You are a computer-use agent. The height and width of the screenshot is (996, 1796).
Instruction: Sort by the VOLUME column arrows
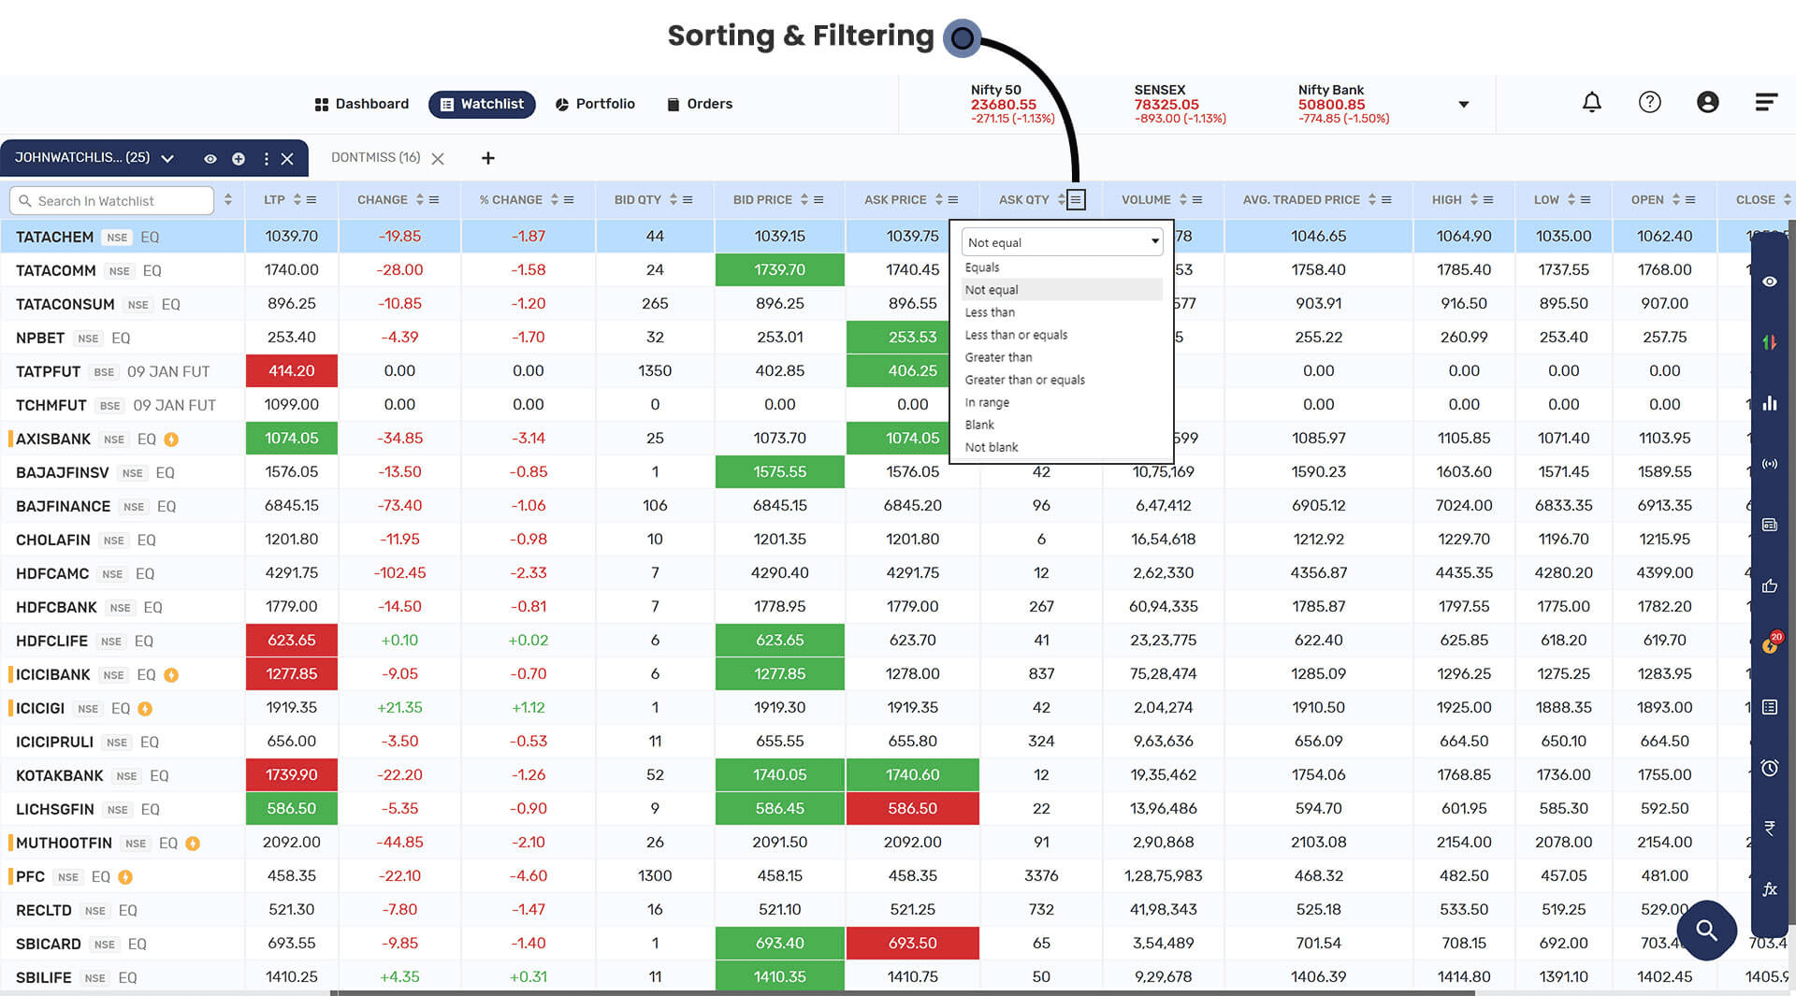1183,200
